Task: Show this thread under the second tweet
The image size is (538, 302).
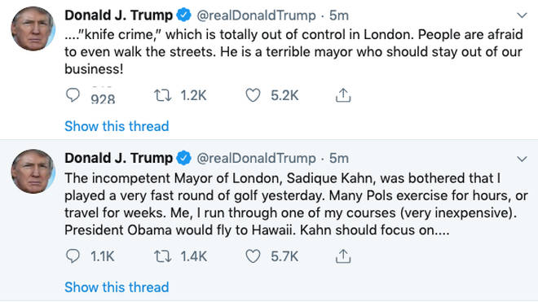Action: click(117, 287)
